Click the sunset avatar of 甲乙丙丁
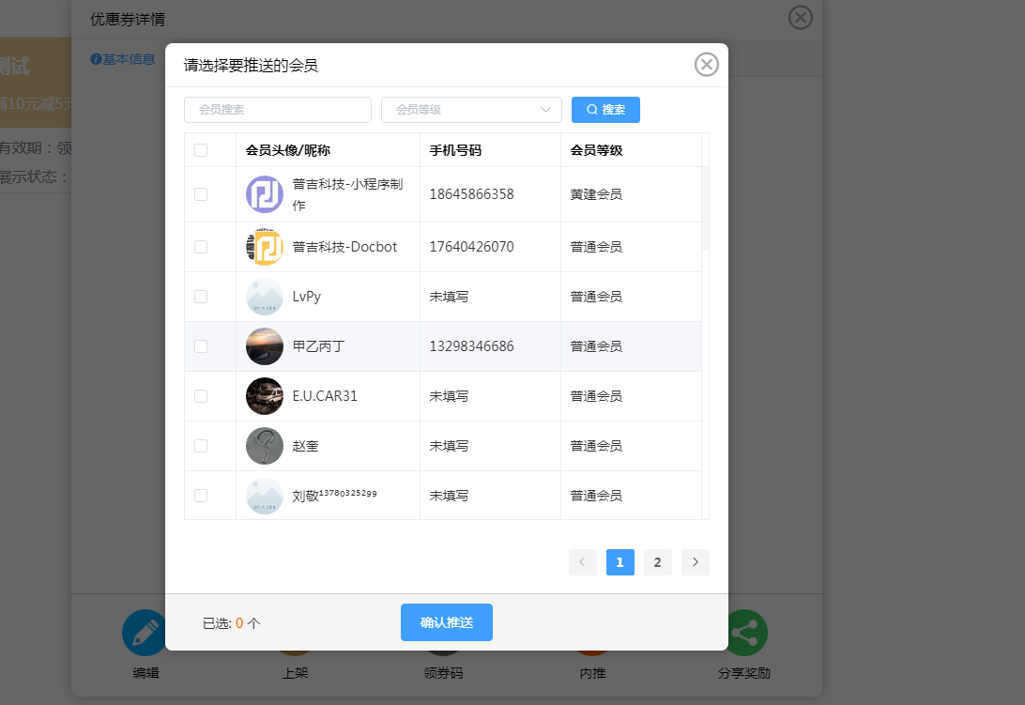Viewport: 1025px width, 705px height. (x=264, y=346)
